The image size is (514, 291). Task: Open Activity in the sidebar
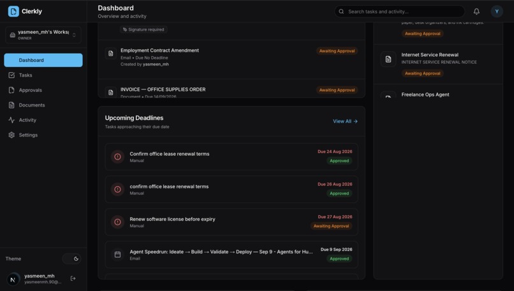(43, 120)
